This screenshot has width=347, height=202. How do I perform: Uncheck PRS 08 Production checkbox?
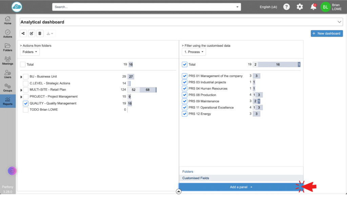click(x=184, y=95)
